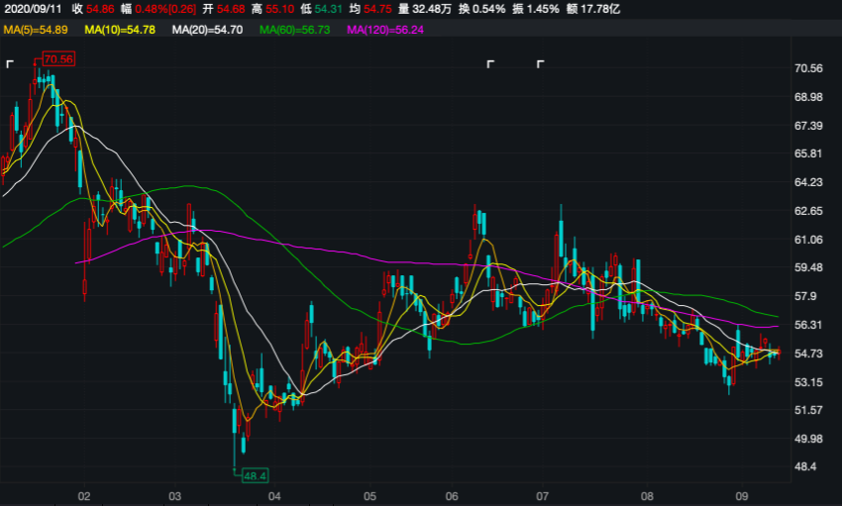The image size is (842, 506).
Task: Click 64.23 on the price axis
Action: click(x=808, y=182)
